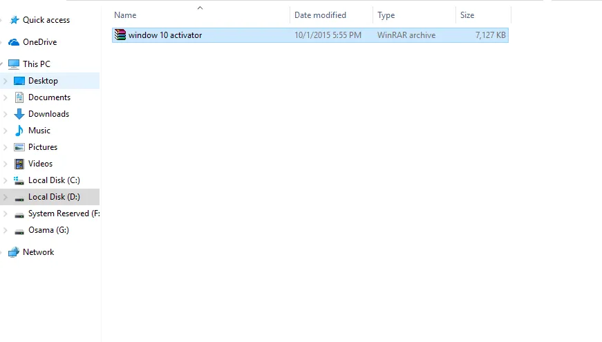Open Local Disk (C:) label
Screen dimensions: 602x342
tap(54, 180)
